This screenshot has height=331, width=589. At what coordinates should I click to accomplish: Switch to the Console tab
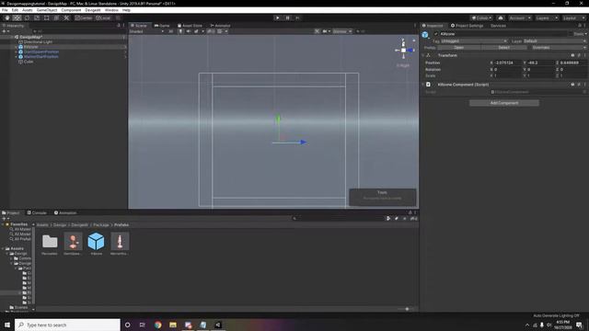point(37,212)
